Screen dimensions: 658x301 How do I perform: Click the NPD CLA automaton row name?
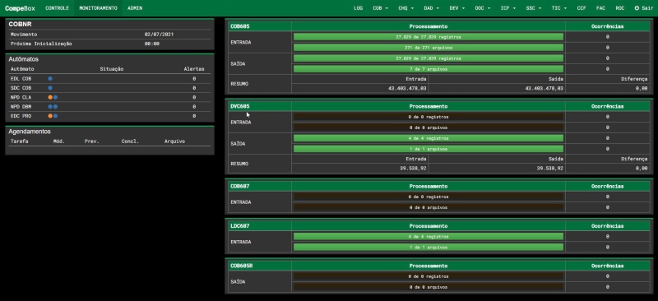tap(21, 97)
